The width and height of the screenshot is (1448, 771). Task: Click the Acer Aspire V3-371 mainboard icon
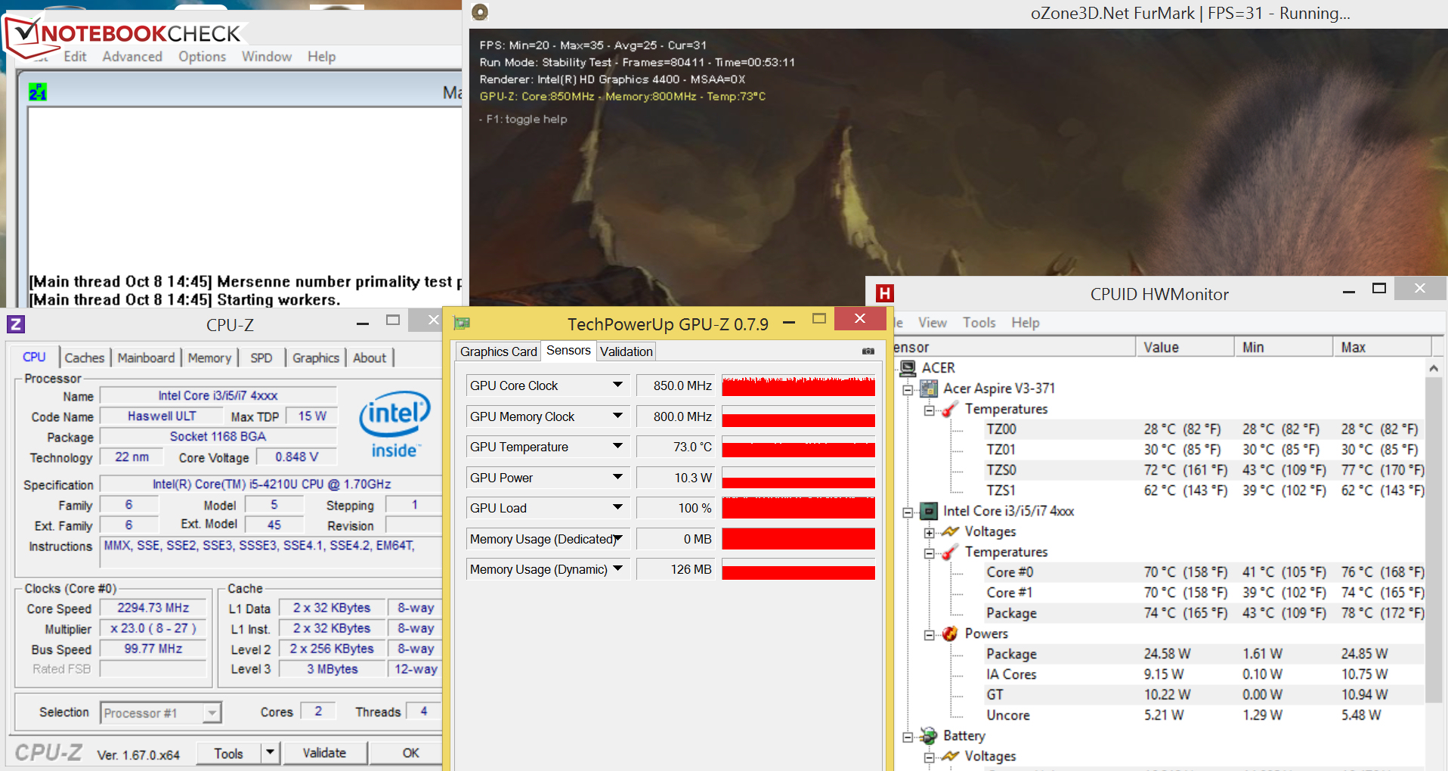(929, 389)
